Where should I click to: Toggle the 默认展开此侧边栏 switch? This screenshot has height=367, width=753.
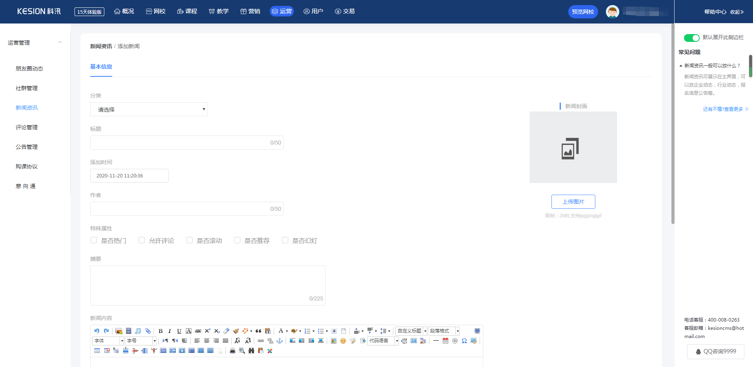(691, 38)
